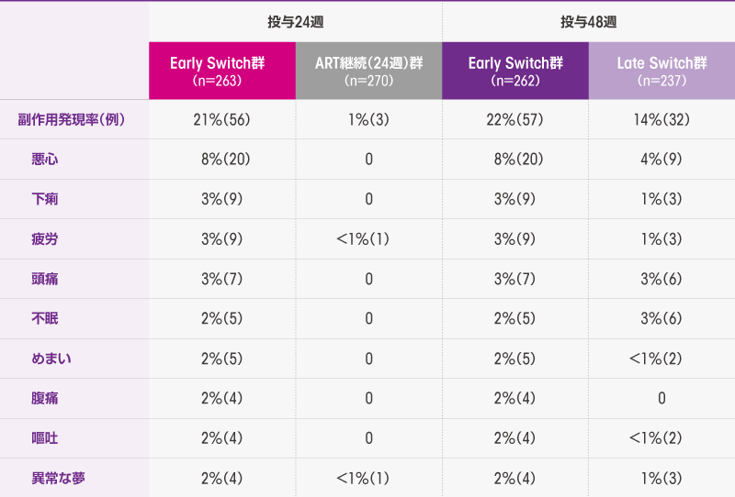Select the 副作用発現率(例) row label
The image size is (735, 497).
click(72, 120)
